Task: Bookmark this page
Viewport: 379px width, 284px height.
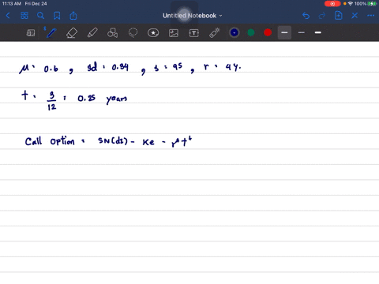Action: 57,16
